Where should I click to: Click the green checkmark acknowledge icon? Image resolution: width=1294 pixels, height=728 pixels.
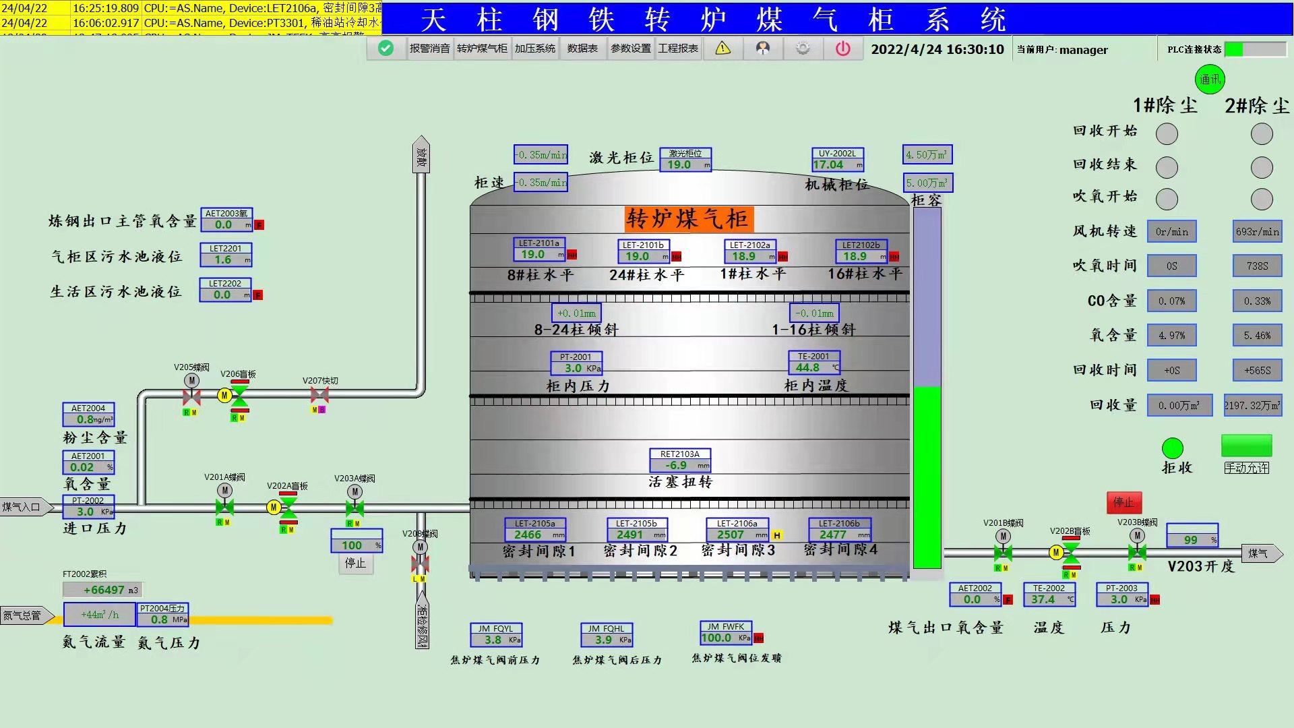point(386,49)
